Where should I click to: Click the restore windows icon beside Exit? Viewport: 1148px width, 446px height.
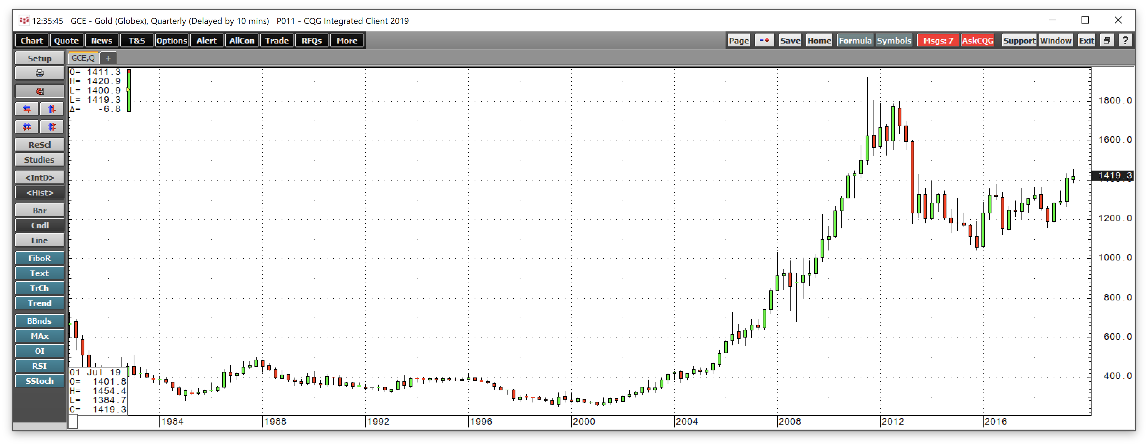pyautogui.click(x=1107, y=41)
